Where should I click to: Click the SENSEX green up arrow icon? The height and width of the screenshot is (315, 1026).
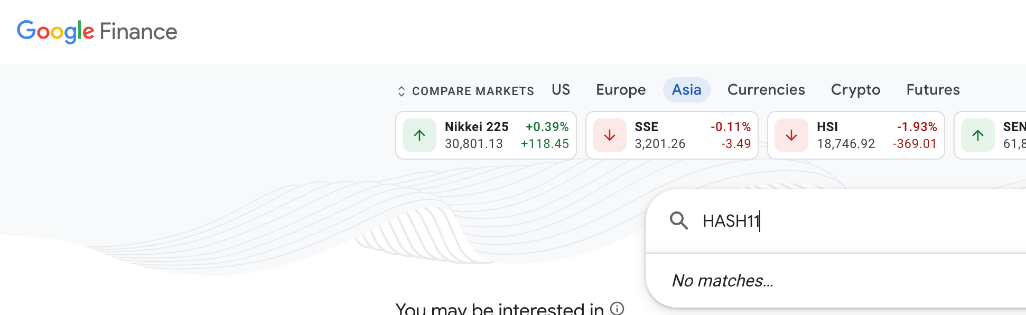click(978, 135)
